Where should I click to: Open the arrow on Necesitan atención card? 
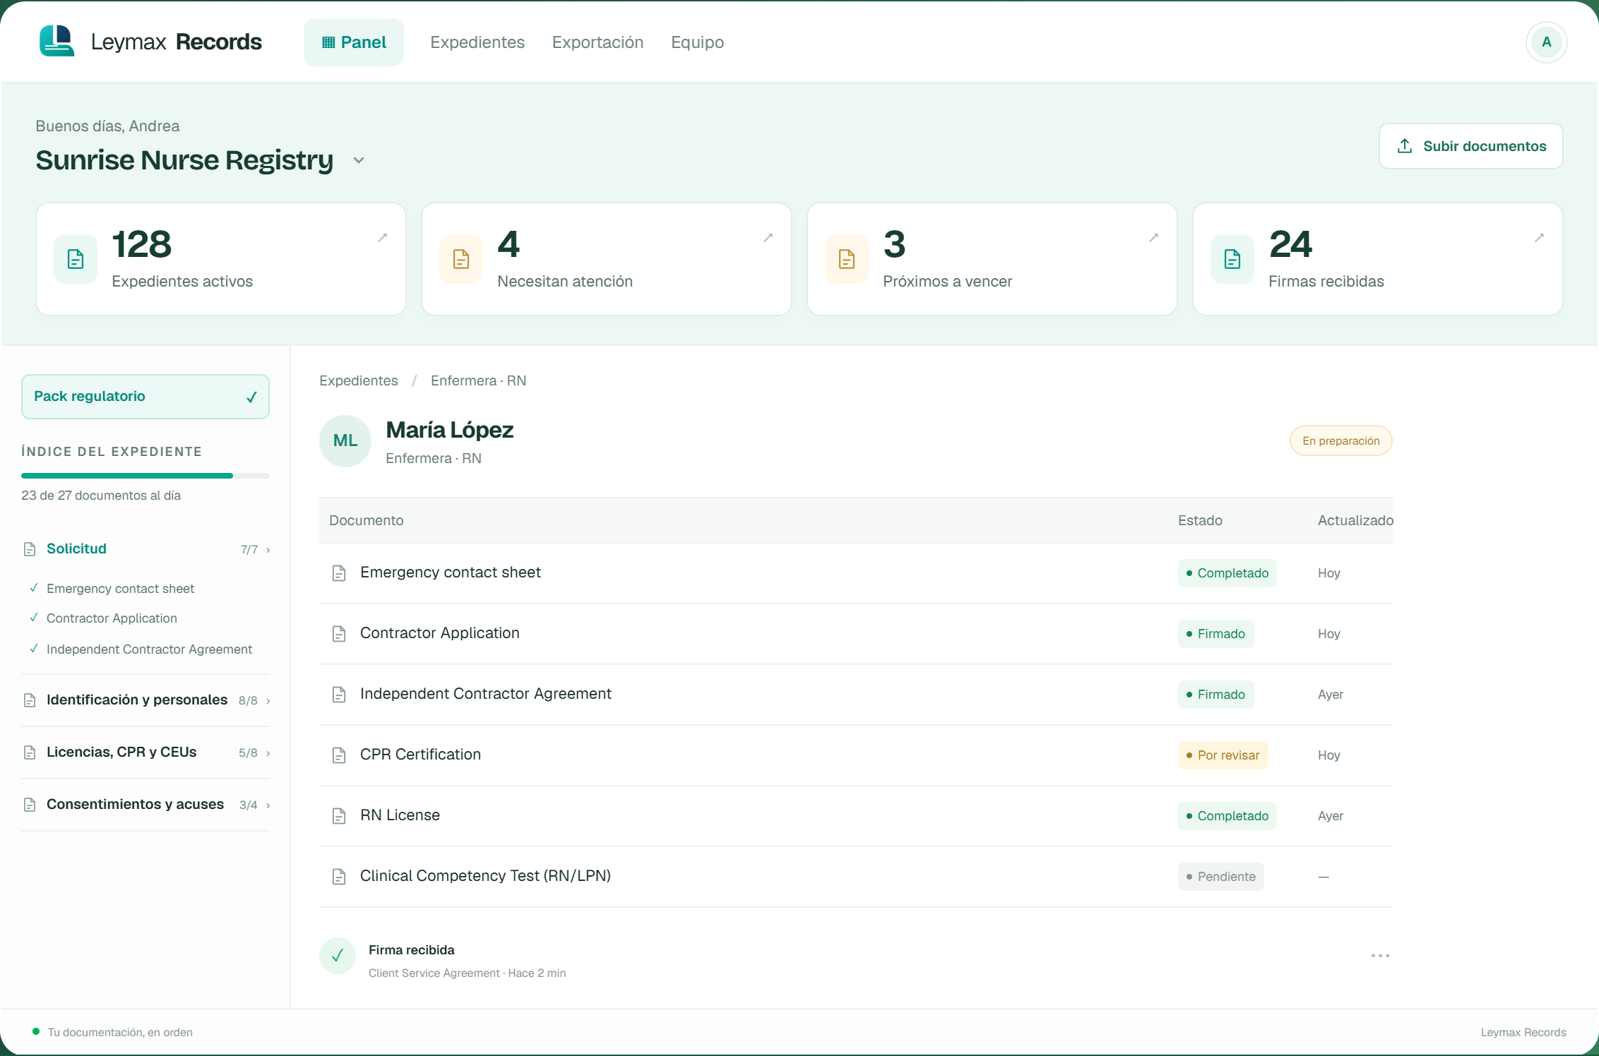768,238
